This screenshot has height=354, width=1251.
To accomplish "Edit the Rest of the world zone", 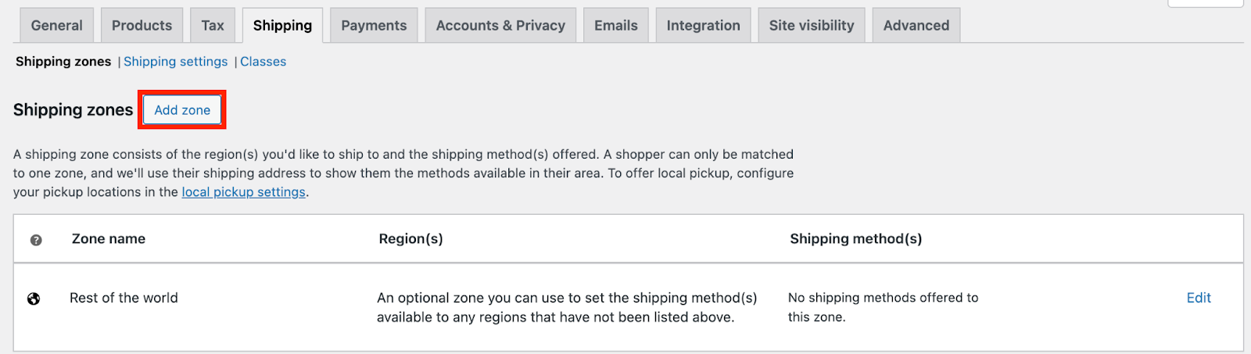I will [x=1198, y=298].
